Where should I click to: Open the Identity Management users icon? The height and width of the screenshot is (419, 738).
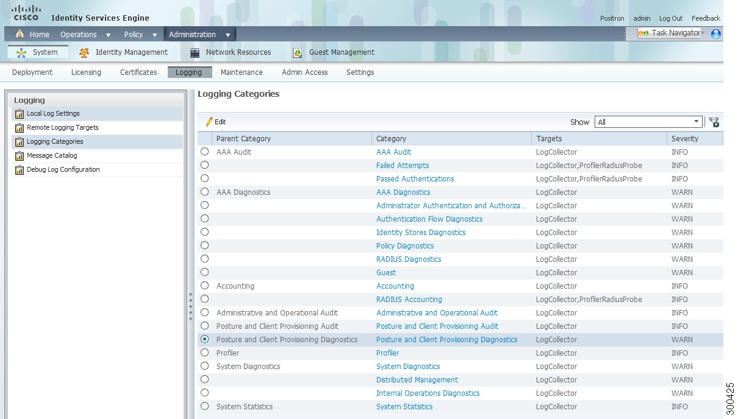[x=84, y=53]
